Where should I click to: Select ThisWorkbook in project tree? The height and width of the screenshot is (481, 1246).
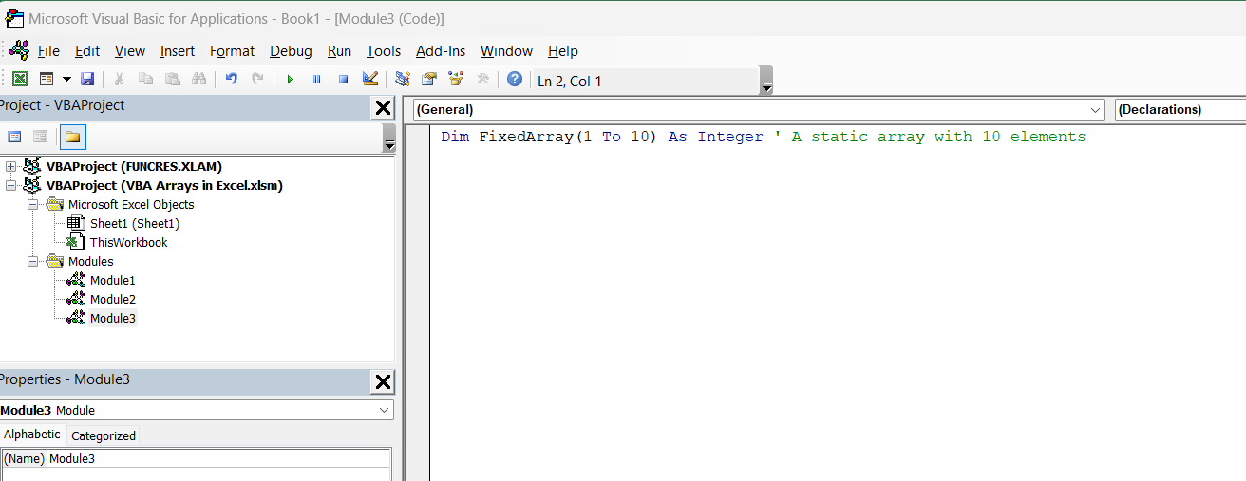[x=128, y=243]
